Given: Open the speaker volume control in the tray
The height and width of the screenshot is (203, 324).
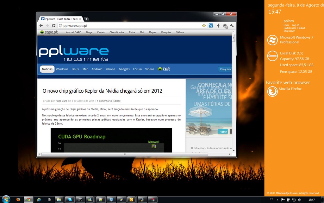Looking at the screenshot, I should (x=299, y=200).
